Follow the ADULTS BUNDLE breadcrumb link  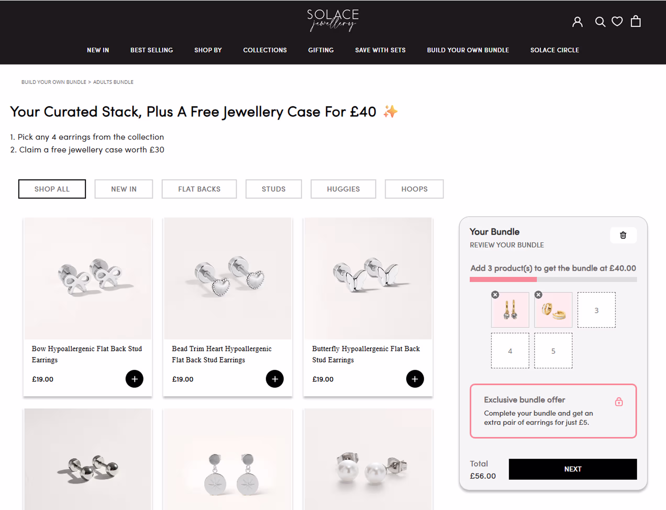coord(113,82)
